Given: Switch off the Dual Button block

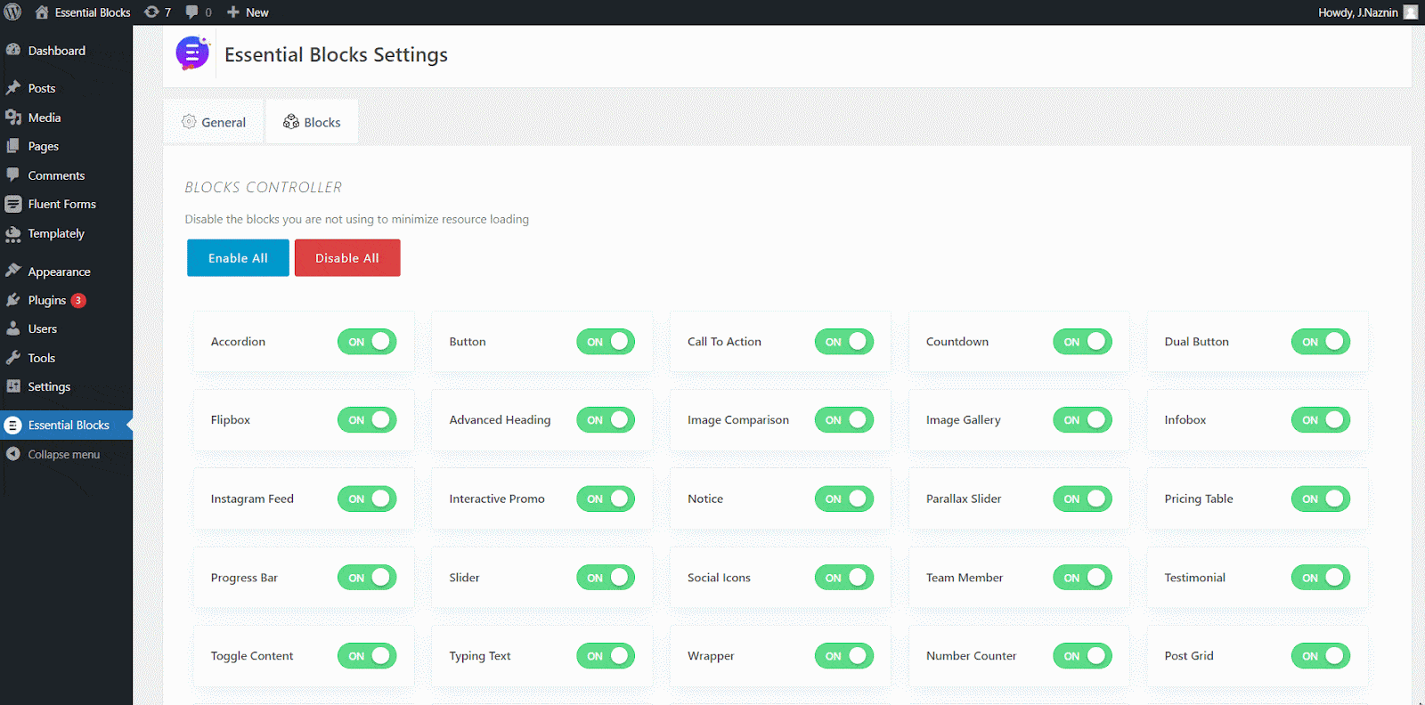Looking at the screenshot, I should coord(1321,342).
